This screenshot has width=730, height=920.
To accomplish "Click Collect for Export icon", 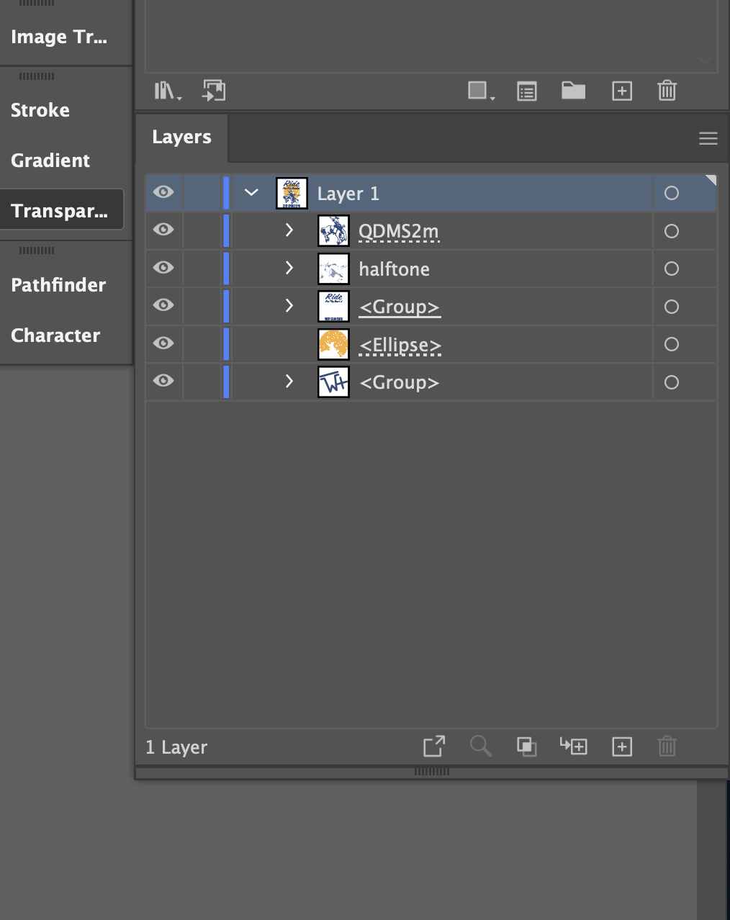I will [433, 747].
